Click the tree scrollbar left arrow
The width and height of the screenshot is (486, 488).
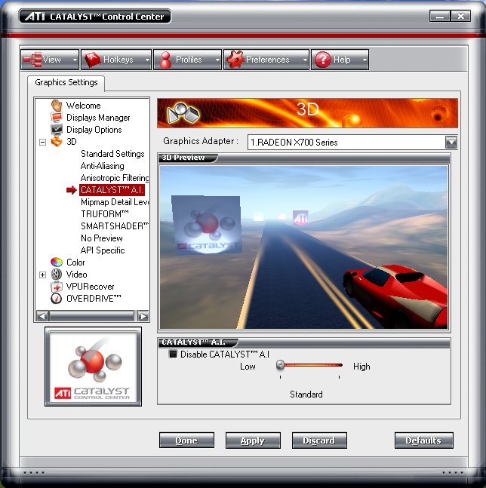[x=42, y=316]
